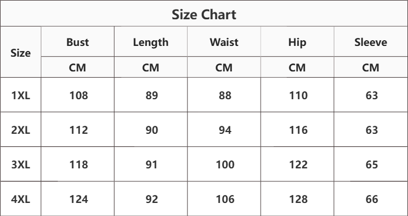408x216 pixels.
Task: Click the CM unit under Bust
Action: tap(77, 67)
